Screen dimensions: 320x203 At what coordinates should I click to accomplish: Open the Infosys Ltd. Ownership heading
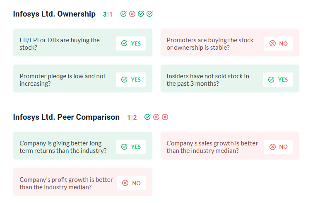(54, 14)
